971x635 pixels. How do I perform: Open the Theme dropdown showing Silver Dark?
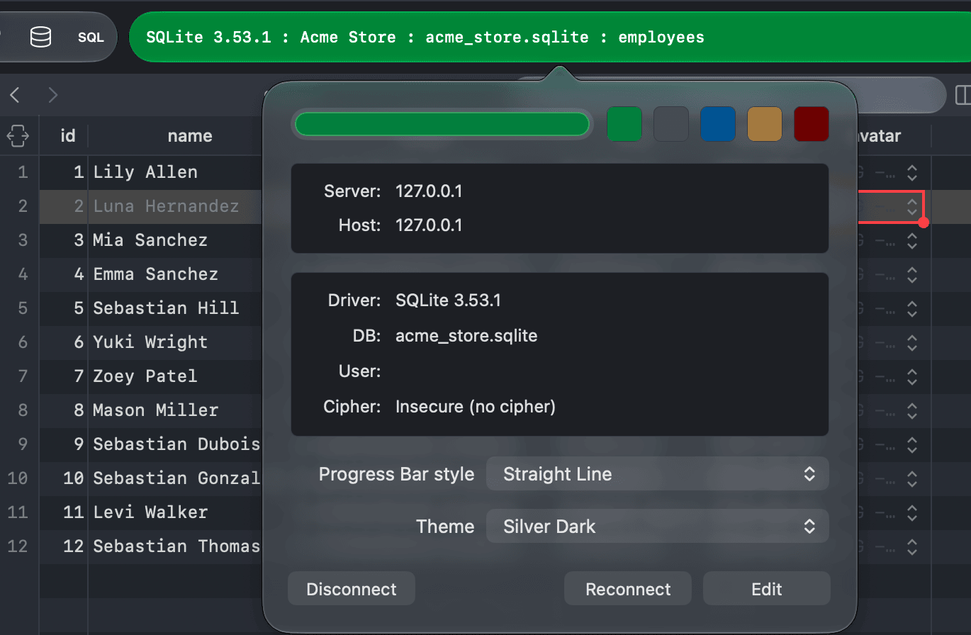click(x=657, y=527)
